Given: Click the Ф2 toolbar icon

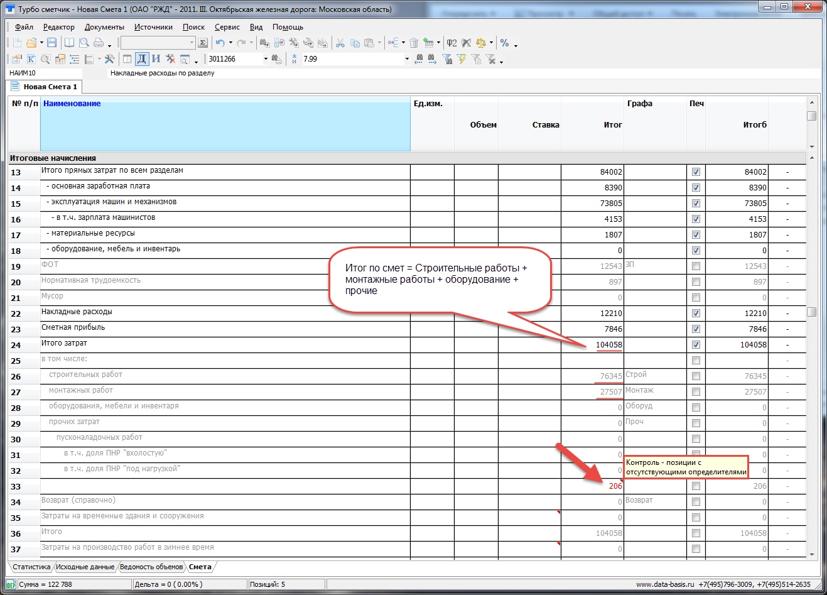Looking at the screenshot, I should click(451, 43).
